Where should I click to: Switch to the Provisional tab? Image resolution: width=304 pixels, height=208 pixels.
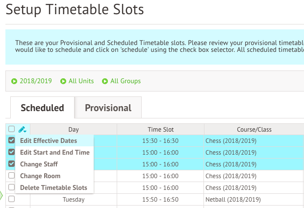click(108, 108)
